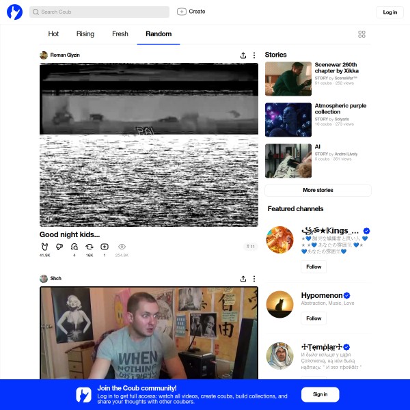Click the eye views counter icon
The height and width of the screenshot is (410, 410).
pos(122,247)
